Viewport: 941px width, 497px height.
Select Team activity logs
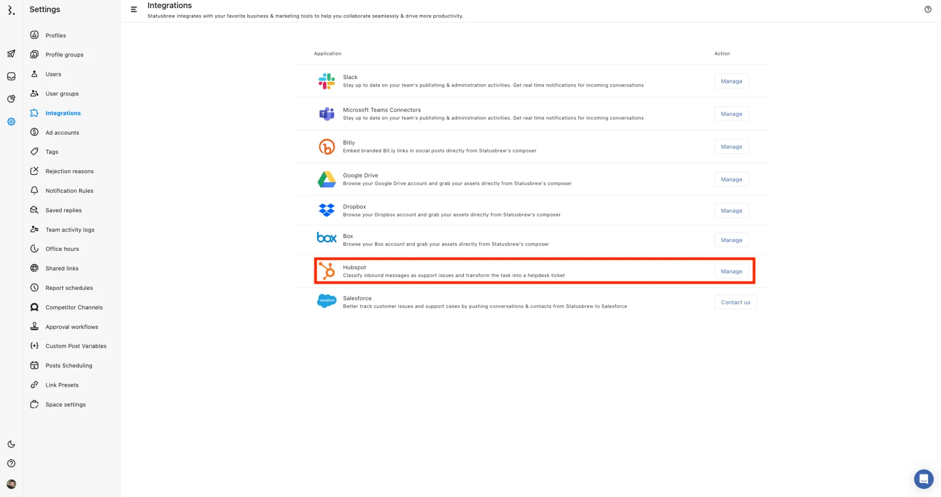tap(70, 230)
